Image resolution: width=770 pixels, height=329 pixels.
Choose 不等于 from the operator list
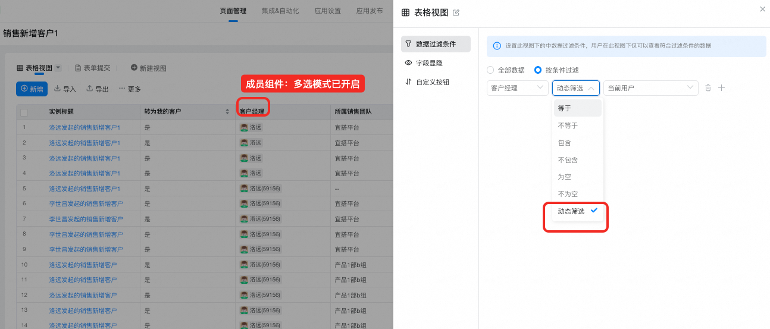(x=568, y=126)
